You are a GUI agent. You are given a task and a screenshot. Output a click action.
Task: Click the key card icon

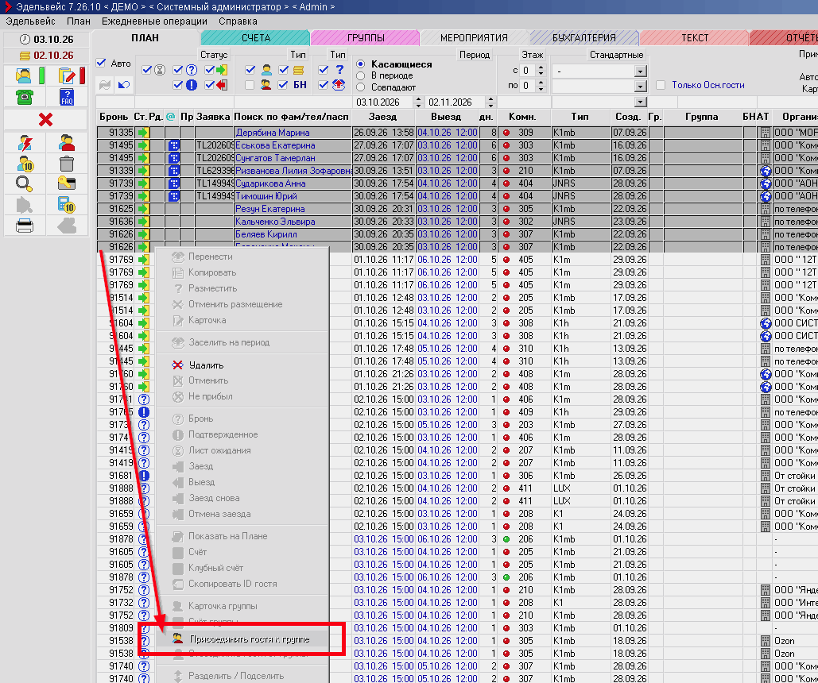click(x=67, y=184)
